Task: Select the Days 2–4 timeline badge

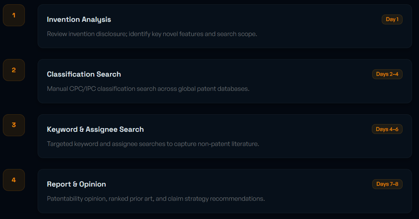Action: coord(387,74)
